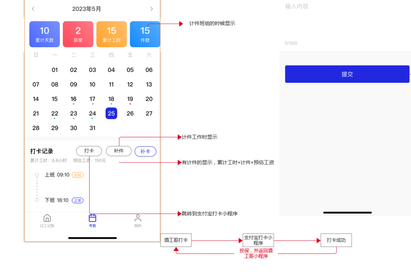Select date 11 on calendar
Image resolution: width=411 pixels, height=276 pixels.
[112, 84]
